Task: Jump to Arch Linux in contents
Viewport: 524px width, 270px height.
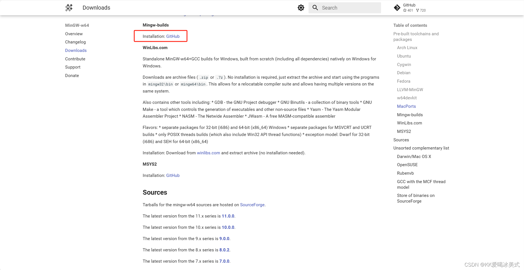Action: 407,47
